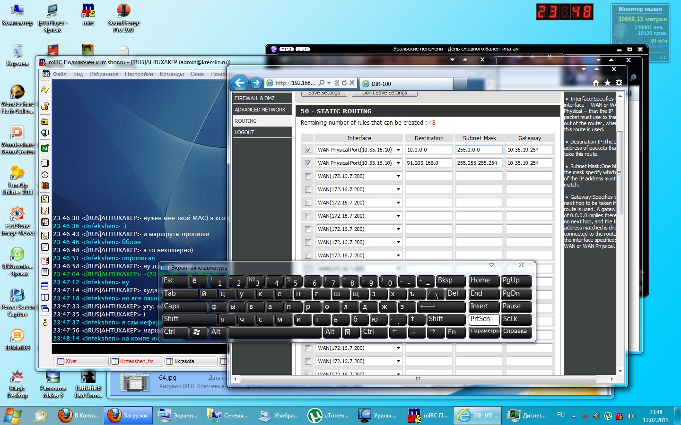Click the mIRC connect lightning-bolt toolbar icon
This screenshot has width=681, height=425.
[45, 89]
